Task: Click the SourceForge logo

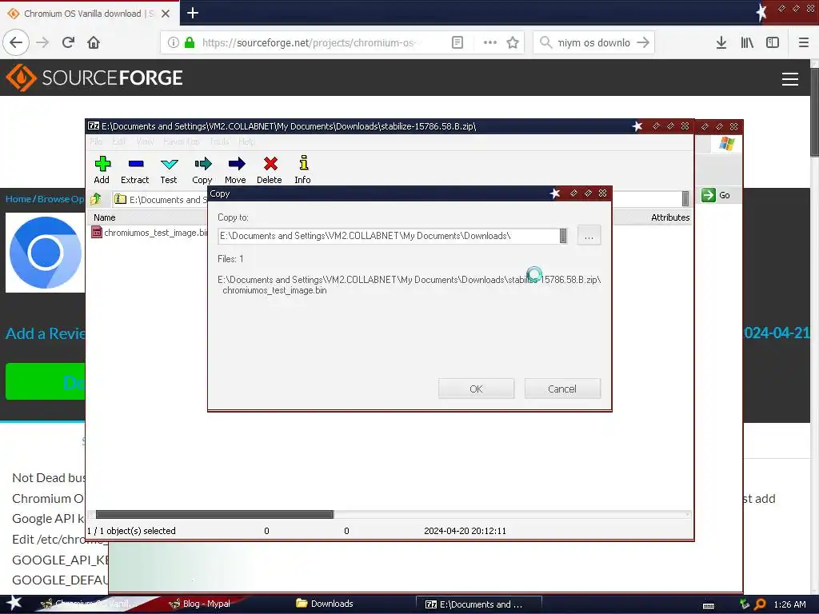Action: click(94, 78)
